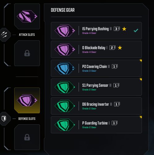154x155 pixels.
Task: Click the locked second attack slot
Action: coord(27,53)
